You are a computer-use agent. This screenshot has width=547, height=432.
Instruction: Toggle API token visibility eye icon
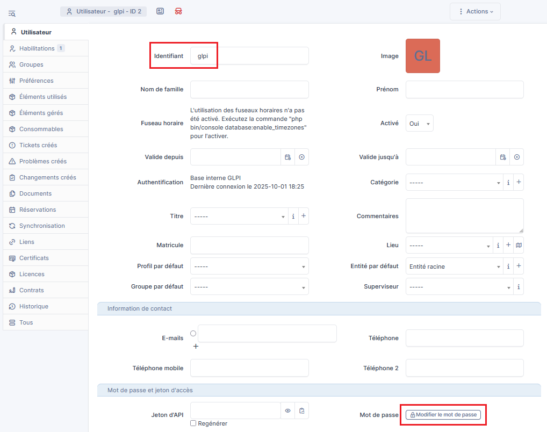click(287, 411)
